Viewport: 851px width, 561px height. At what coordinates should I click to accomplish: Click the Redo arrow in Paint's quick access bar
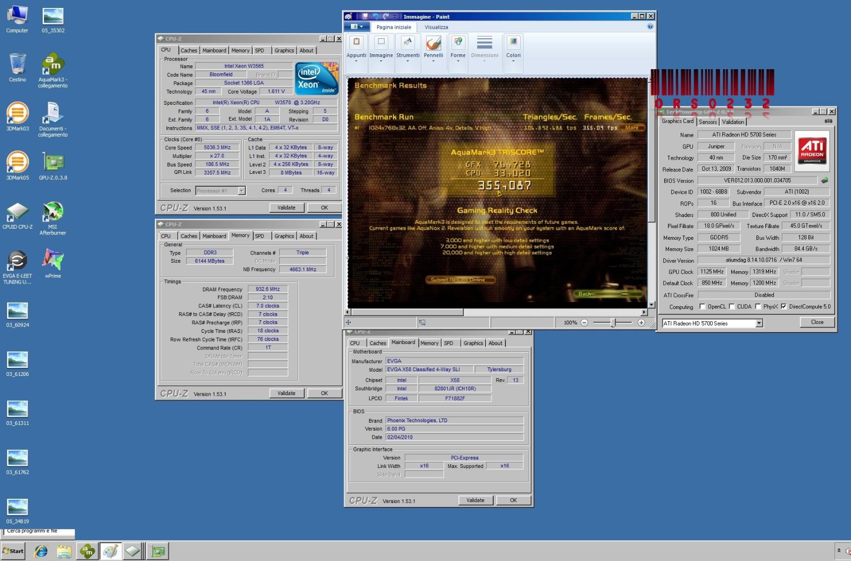386,16
